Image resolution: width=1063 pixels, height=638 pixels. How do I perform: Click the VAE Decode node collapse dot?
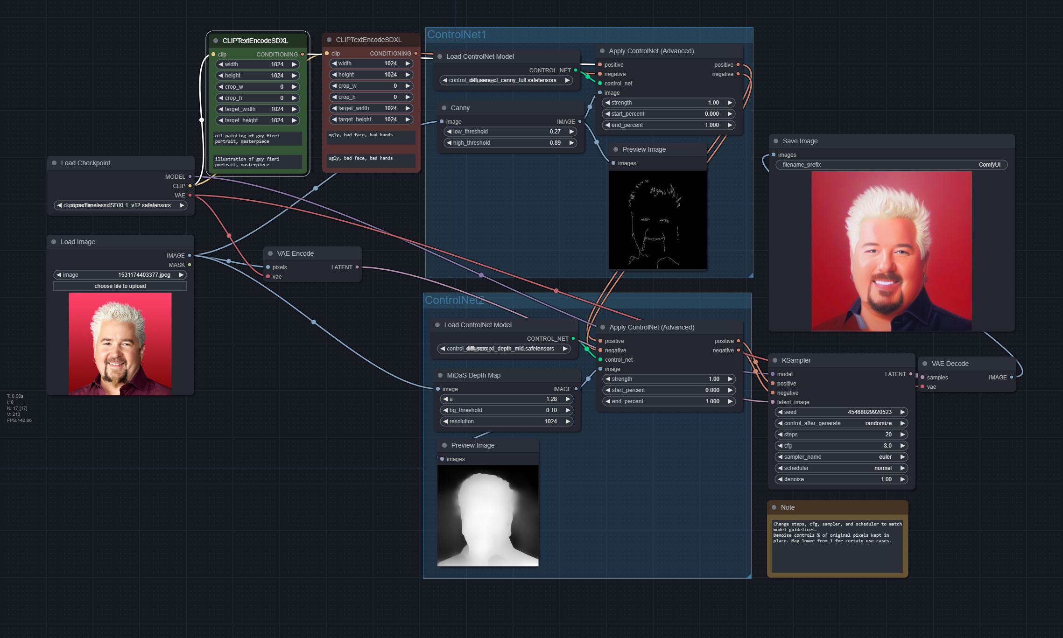(925, 364)
